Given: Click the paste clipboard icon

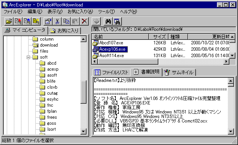Looking at the screenshot, I should point(75,21).
